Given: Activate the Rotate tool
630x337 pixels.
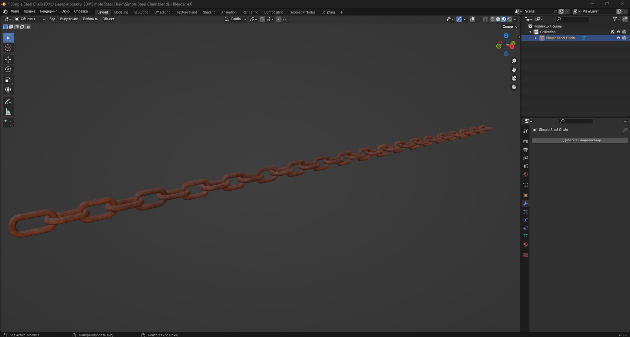Looking at the screenshot, I should 8,69.
